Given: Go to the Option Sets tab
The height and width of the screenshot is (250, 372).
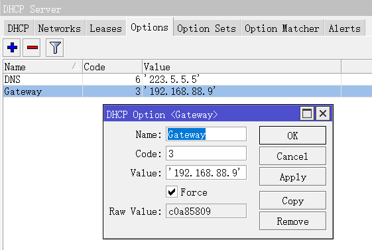Looking at the screenshot, I should point(207,29).
